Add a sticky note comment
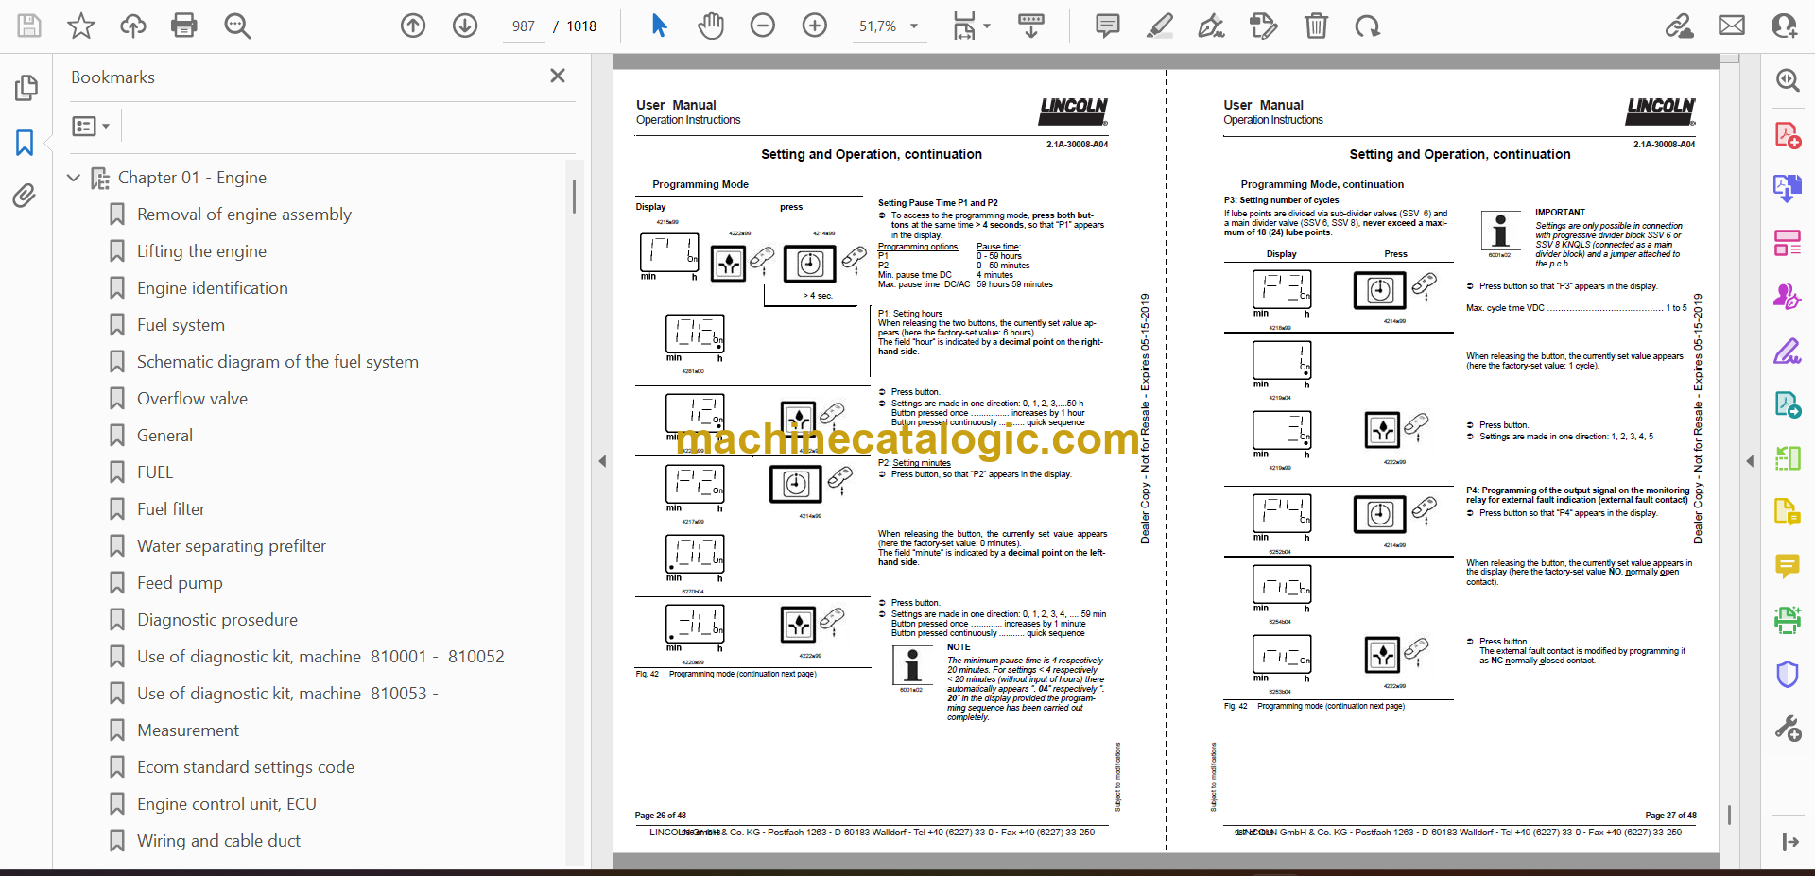 (x=1108, y=26)
